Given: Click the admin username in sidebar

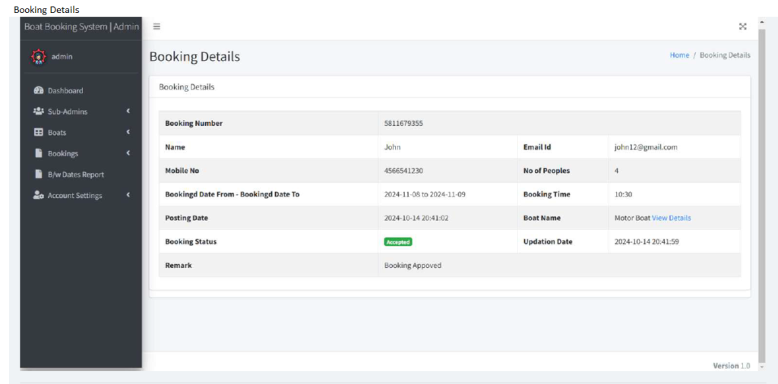Looking at the screenshot, I should pos(62,56).
